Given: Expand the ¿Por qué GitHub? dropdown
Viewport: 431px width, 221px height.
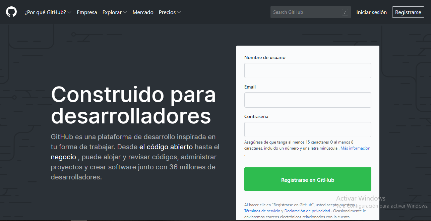Looking at the screenshot, I should coord(47,12).
